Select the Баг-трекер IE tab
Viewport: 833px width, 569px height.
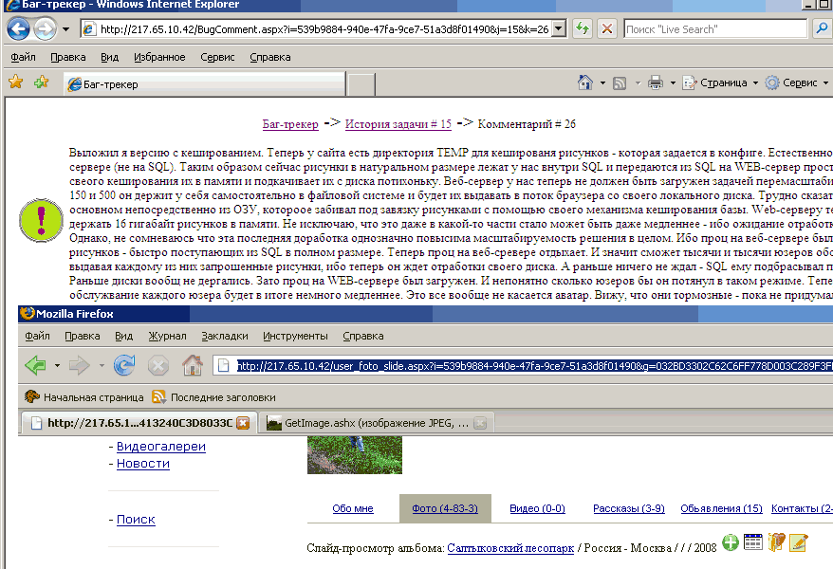click(205, 83)
